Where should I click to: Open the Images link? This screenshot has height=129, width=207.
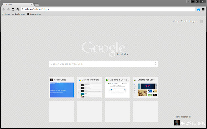pyautogui.click(x=193, y=21)
